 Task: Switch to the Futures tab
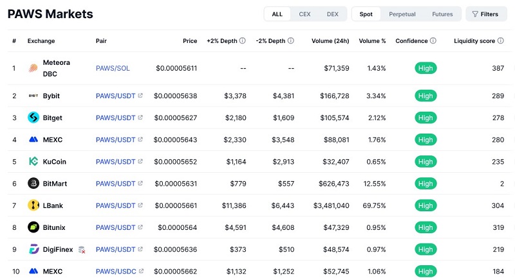click(x=442, y=14)
